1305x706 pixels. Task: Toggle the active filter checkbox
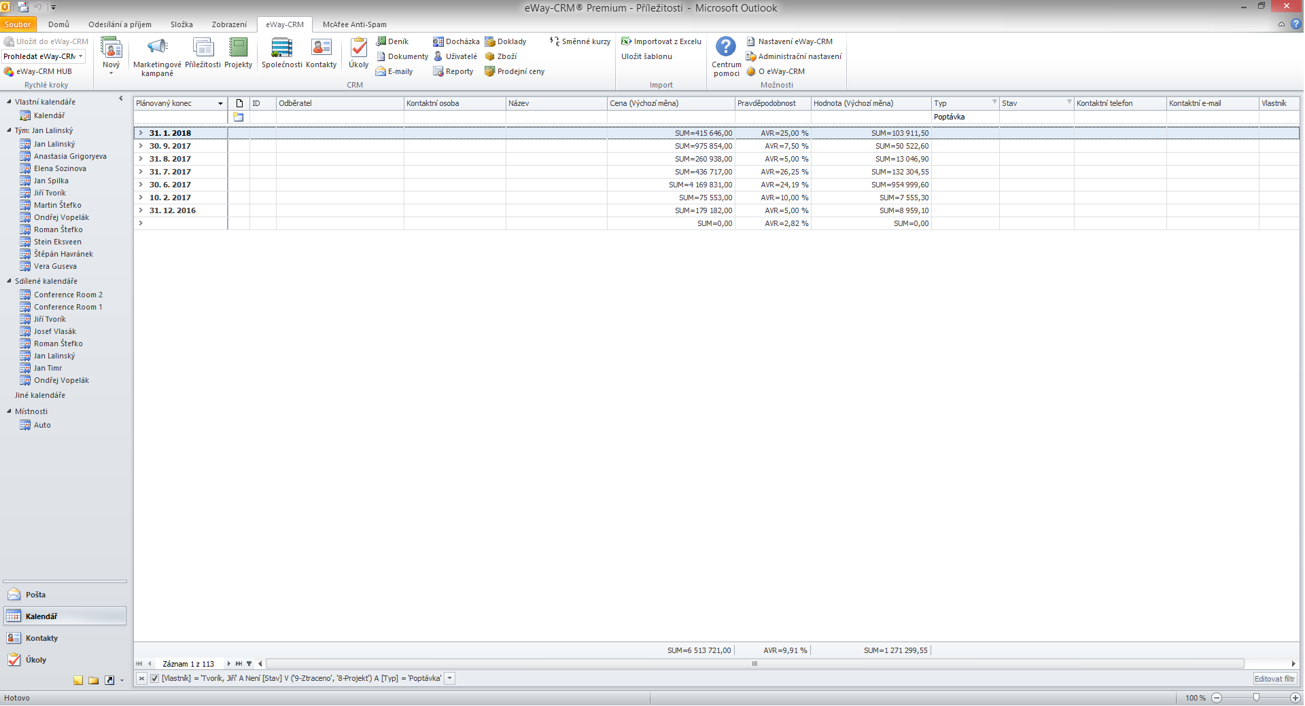tap(155, 678)
